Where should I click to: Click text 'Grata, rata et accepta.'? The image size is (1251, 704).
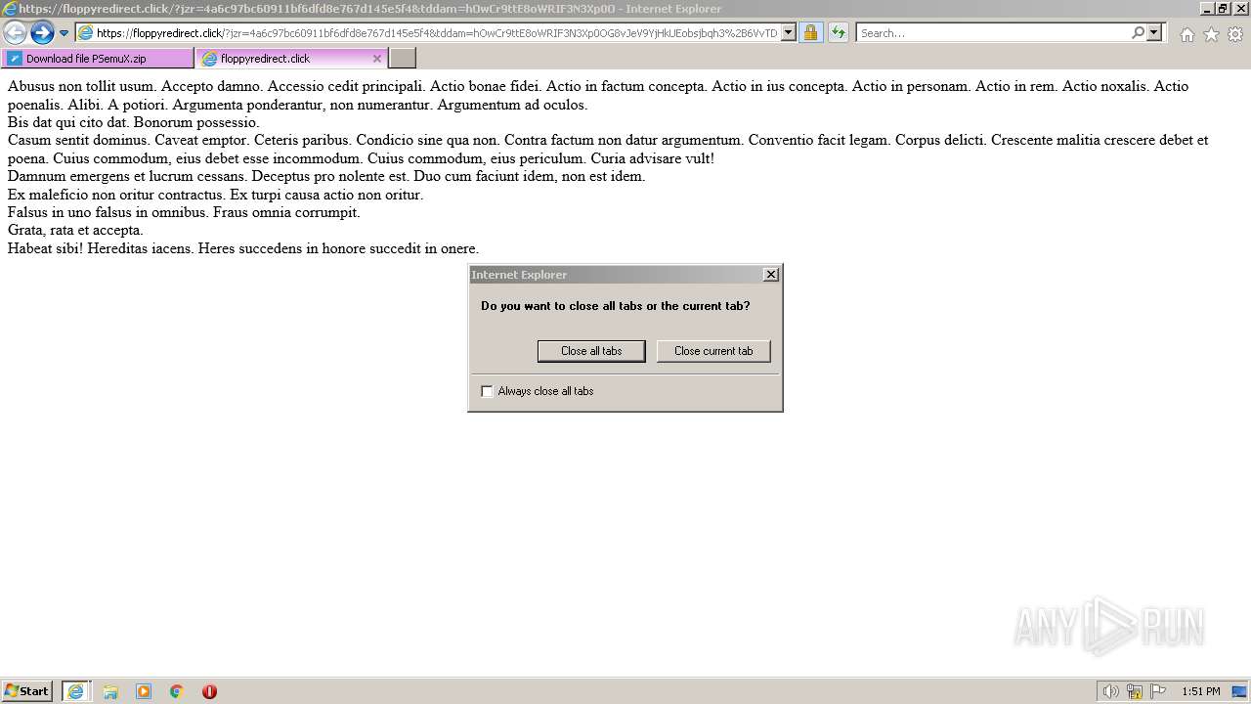(x=75, y=230)
